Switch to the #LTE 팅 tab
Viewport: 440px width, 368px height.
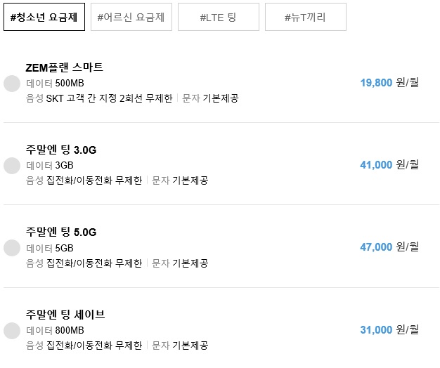click(x=219, y=17)
